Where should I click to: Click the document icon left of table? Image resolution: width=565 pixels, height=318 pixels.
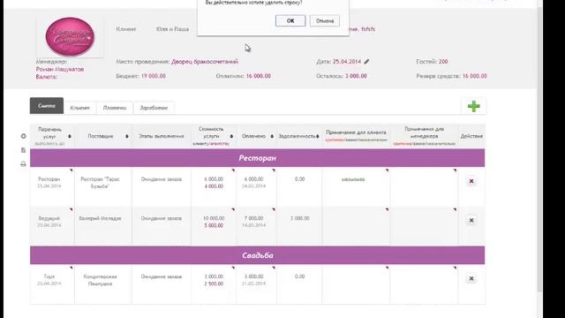pos(24,150)
